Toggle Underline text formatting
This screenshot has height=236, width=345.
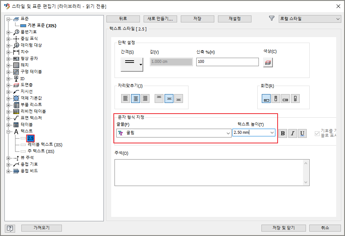[x=302, y=133]
